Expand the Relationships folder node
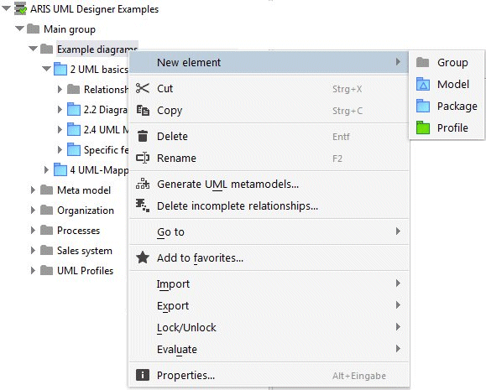Image resolution: width=486 pixels, height=390 pixels. pos(60,89)
